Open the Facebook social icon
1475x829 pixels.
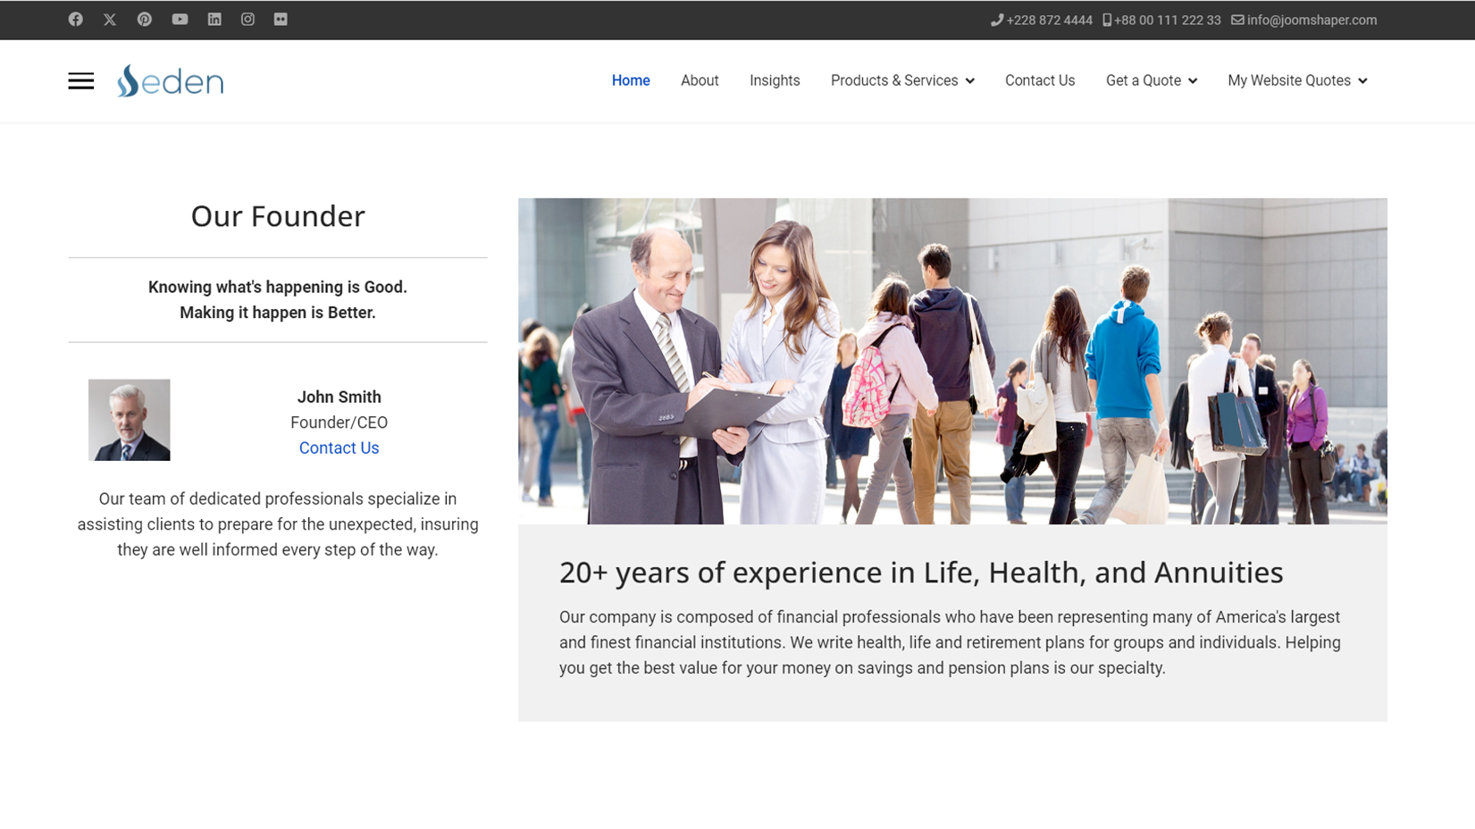pyautogui.click(x=76, y=20)
